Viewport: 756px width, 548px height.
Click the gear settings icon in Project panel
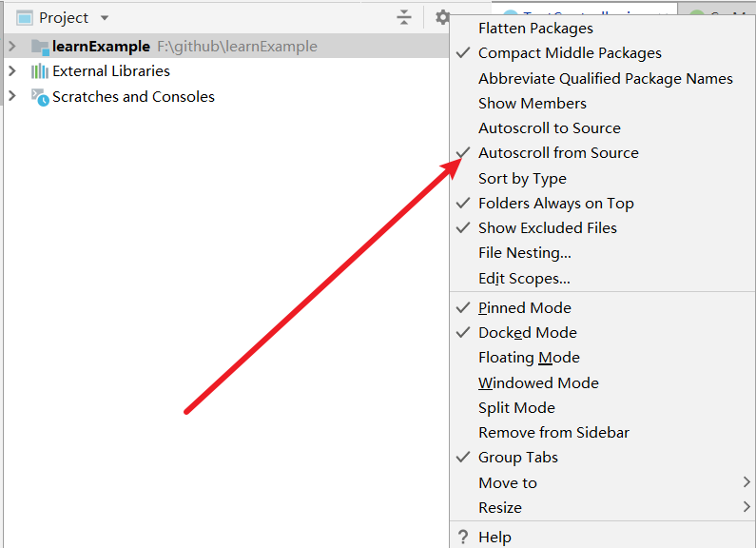(442, 17)
